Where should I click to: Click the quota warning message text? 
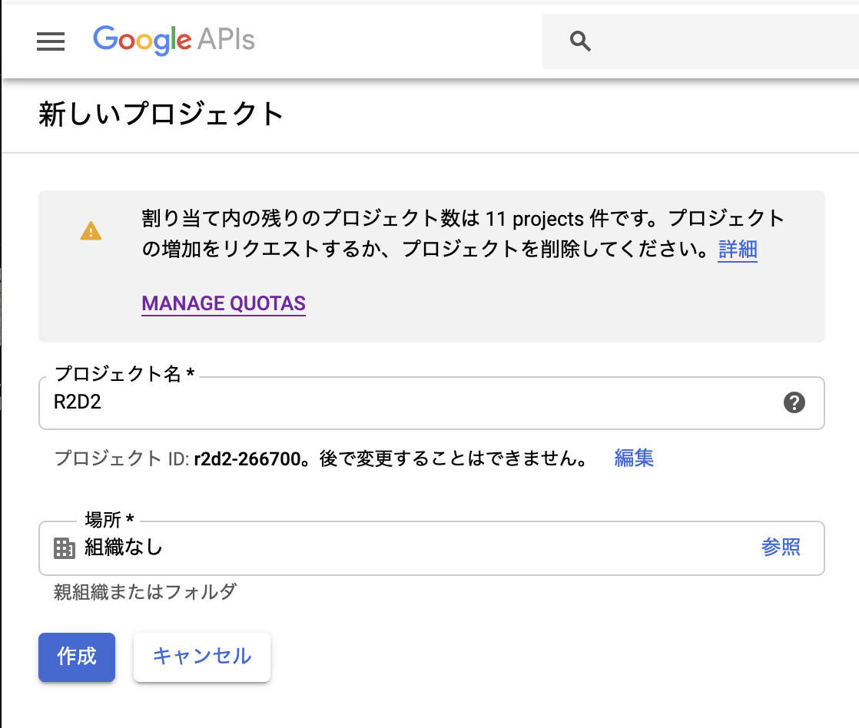463,233
